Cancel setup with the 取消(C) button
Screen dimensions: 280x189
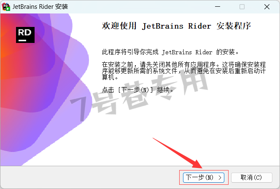252,178
